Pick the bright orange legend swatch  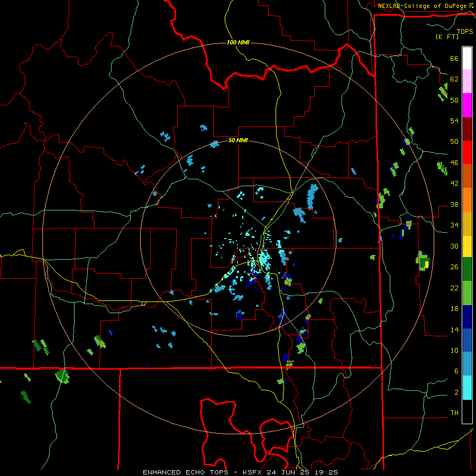click(x=467, y=200)
